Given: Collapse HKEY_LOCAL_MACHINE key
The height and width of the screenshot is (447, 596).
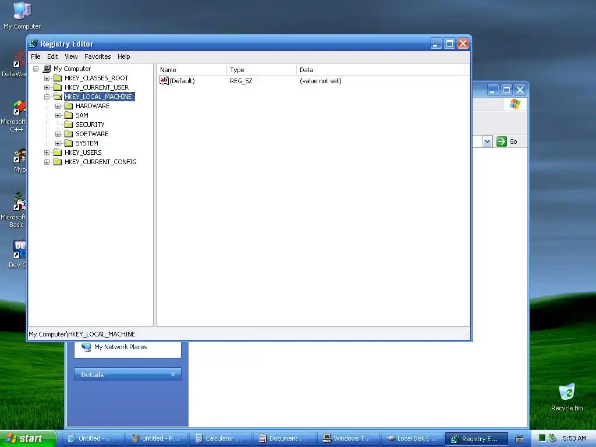Looking at the screenshot, I should 47,97.
